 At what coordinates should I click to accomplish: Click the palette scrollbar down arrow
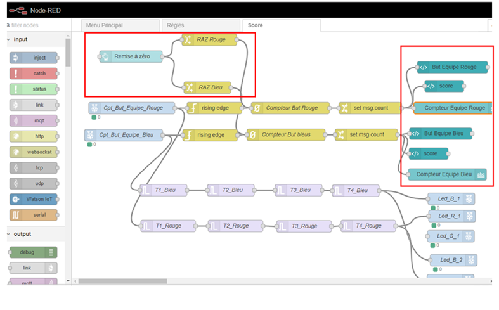(68, 281)
